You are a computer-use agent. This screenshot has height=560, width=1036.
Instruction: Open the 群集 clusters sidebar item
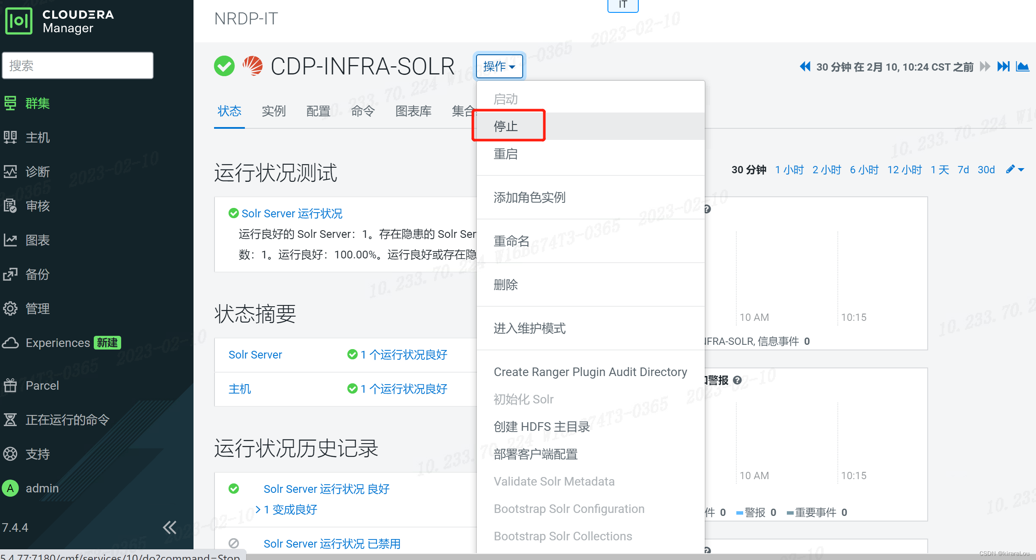(27, 103)
